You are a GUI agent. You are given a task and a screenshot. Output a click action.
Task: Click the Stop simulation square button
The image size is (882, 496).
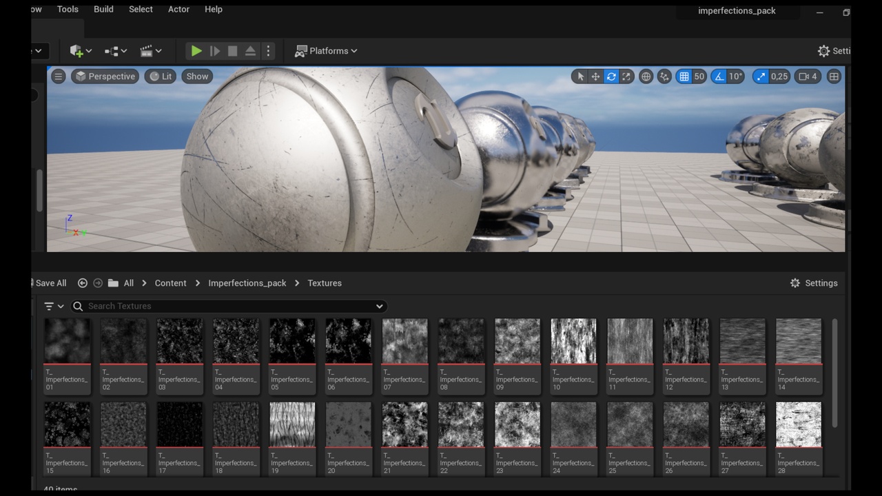coord(233,51)
